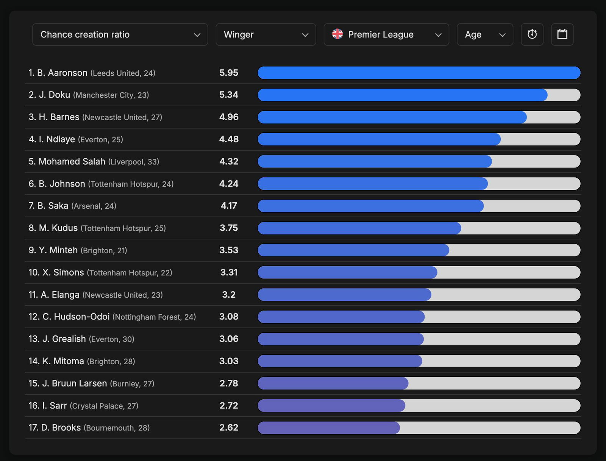Expand the Age filter dropdown
The width and height of the screenshot is (606, 461).
[485, 34]
